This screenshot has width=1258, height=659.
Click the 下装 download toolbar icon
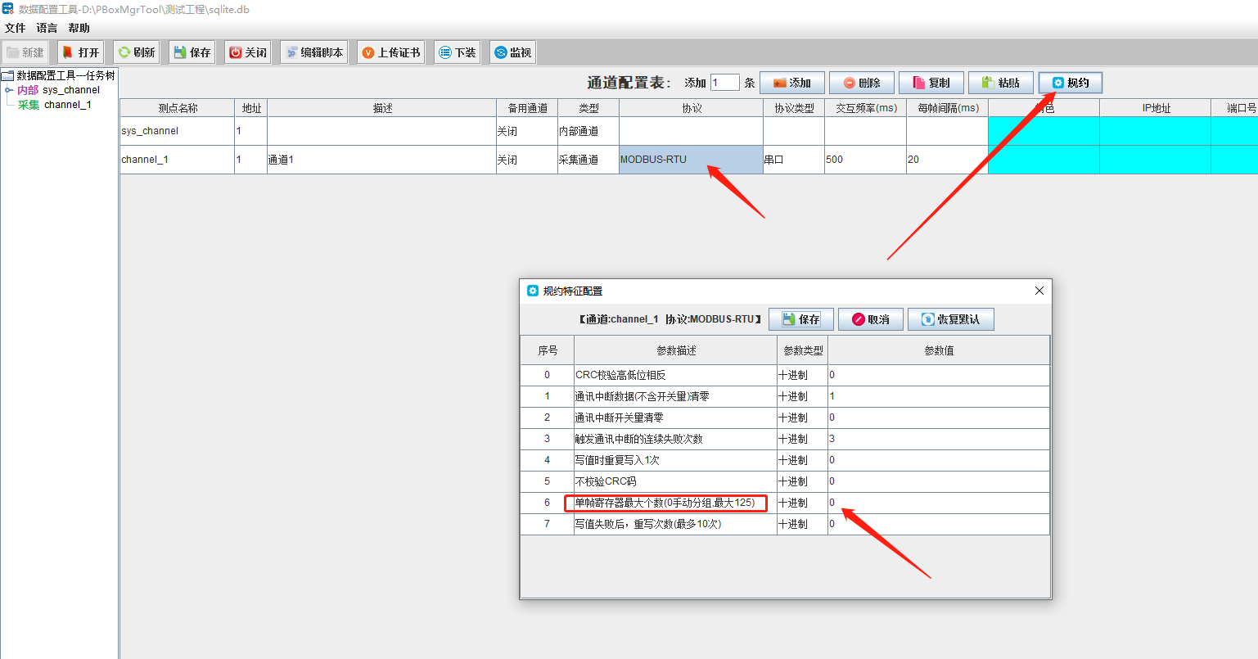coord(457,52)
